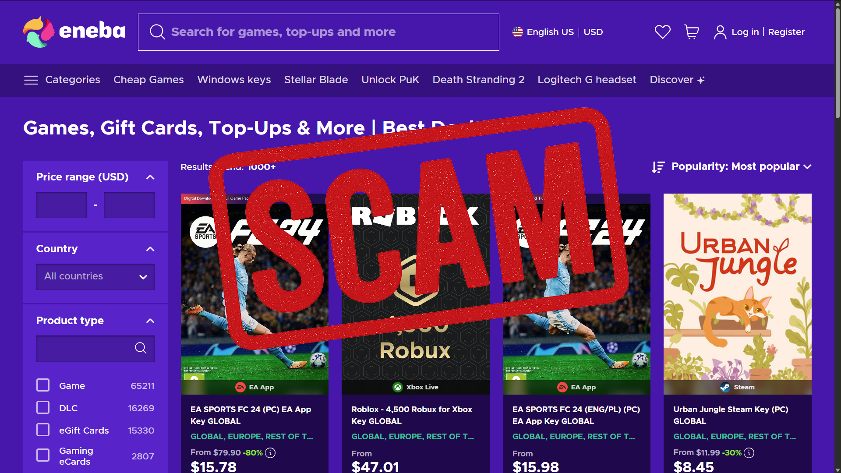Screen dimensions: 841x473
Task: Open the All countries dropdown
Action: [x=95, y=276]
